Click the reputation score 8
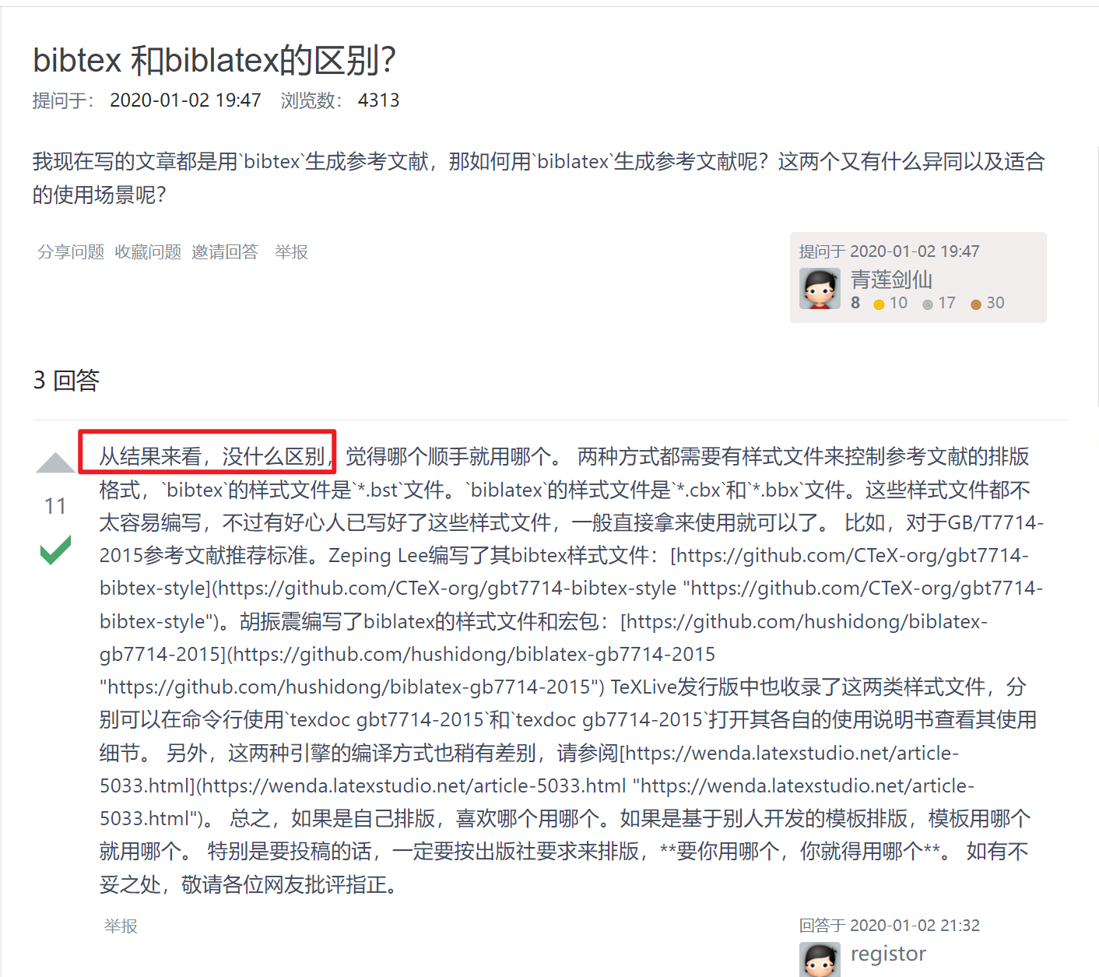This screenshot has height=977, width=1099. (855, 303)
